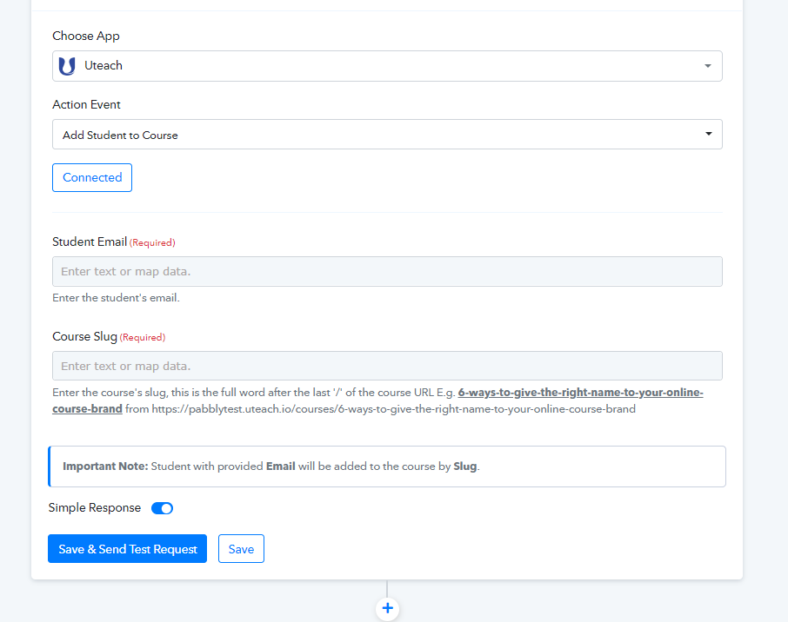Click the Connected button
The image size is (788, 622).
click(92, 177)
